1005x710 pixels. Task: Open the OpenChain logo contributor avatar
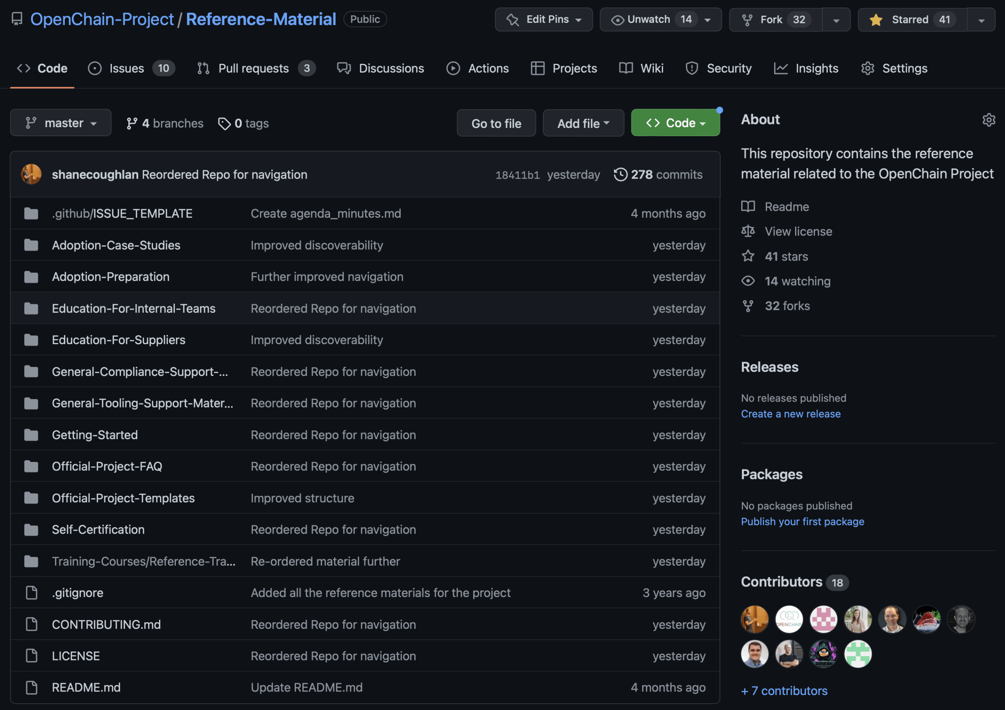(789, 619)
